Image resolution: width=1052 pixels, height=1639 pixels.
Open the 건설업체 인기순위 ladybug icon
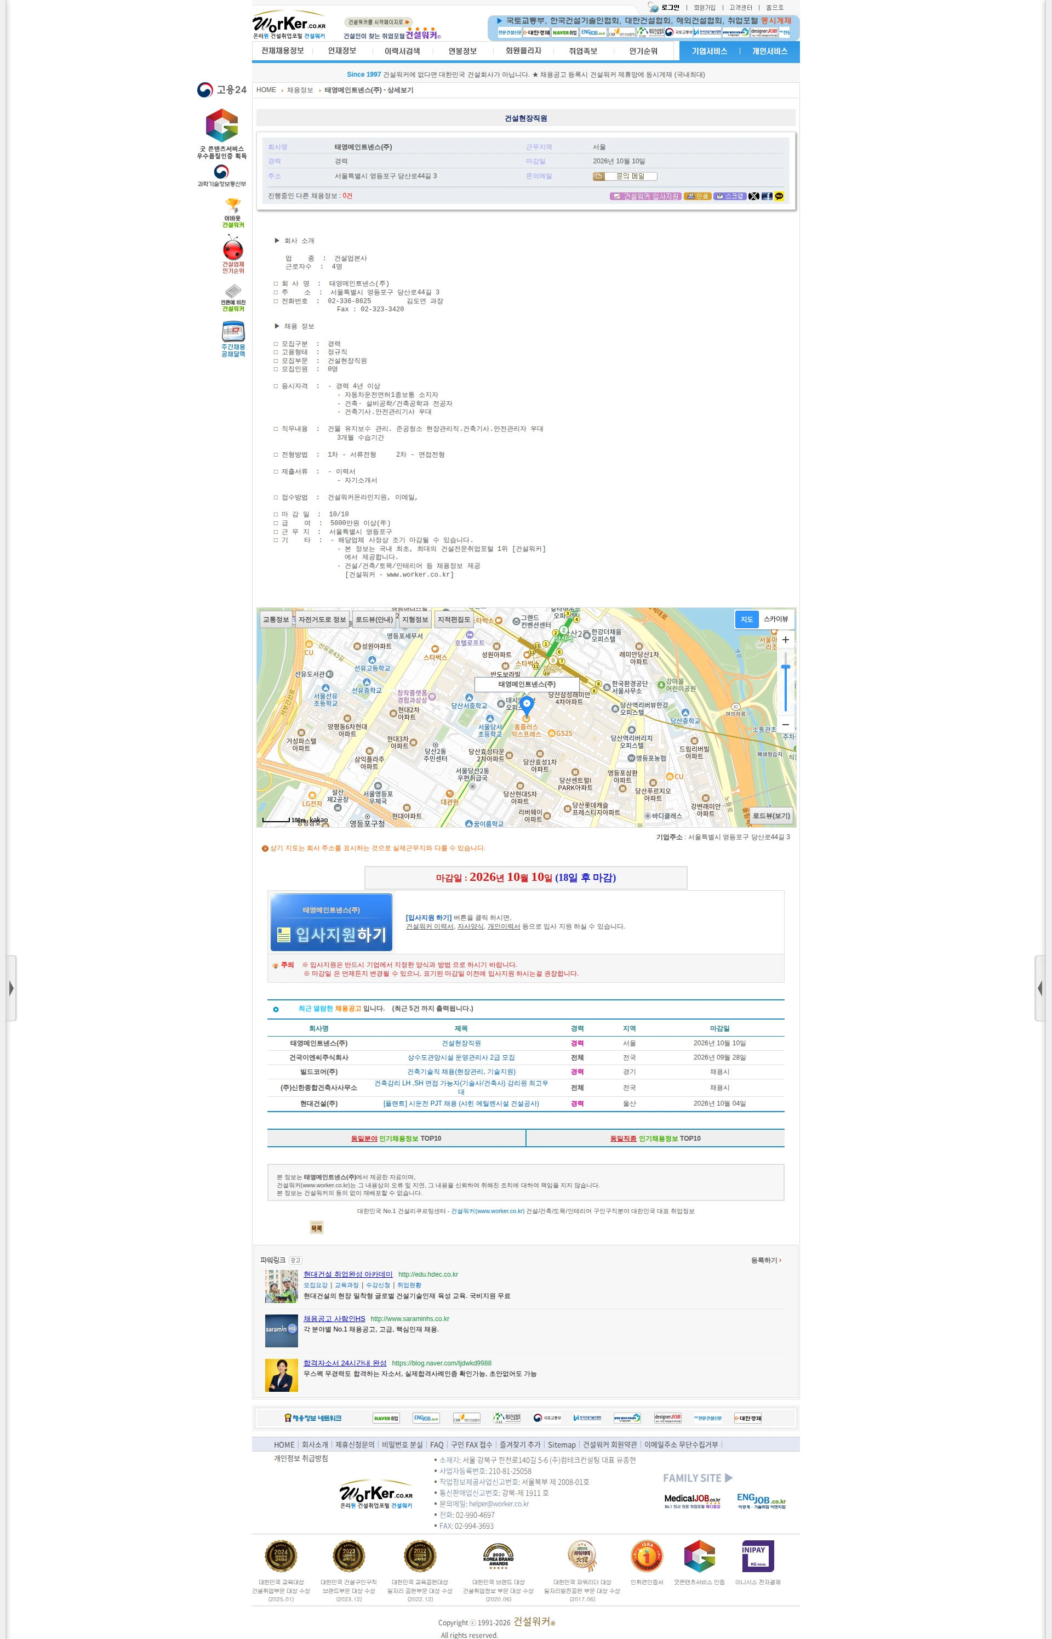233,254
